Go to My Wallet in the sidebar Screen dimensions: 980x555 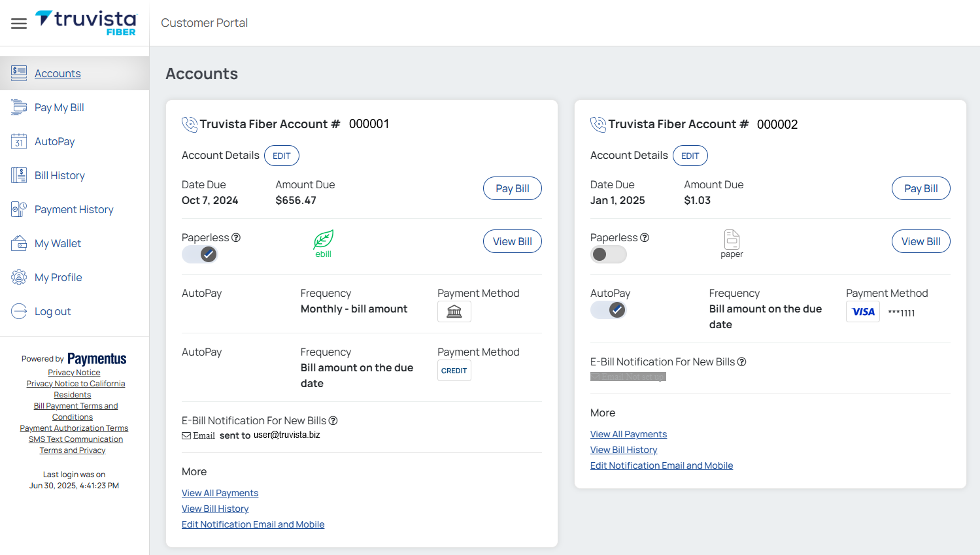(58, 243)
